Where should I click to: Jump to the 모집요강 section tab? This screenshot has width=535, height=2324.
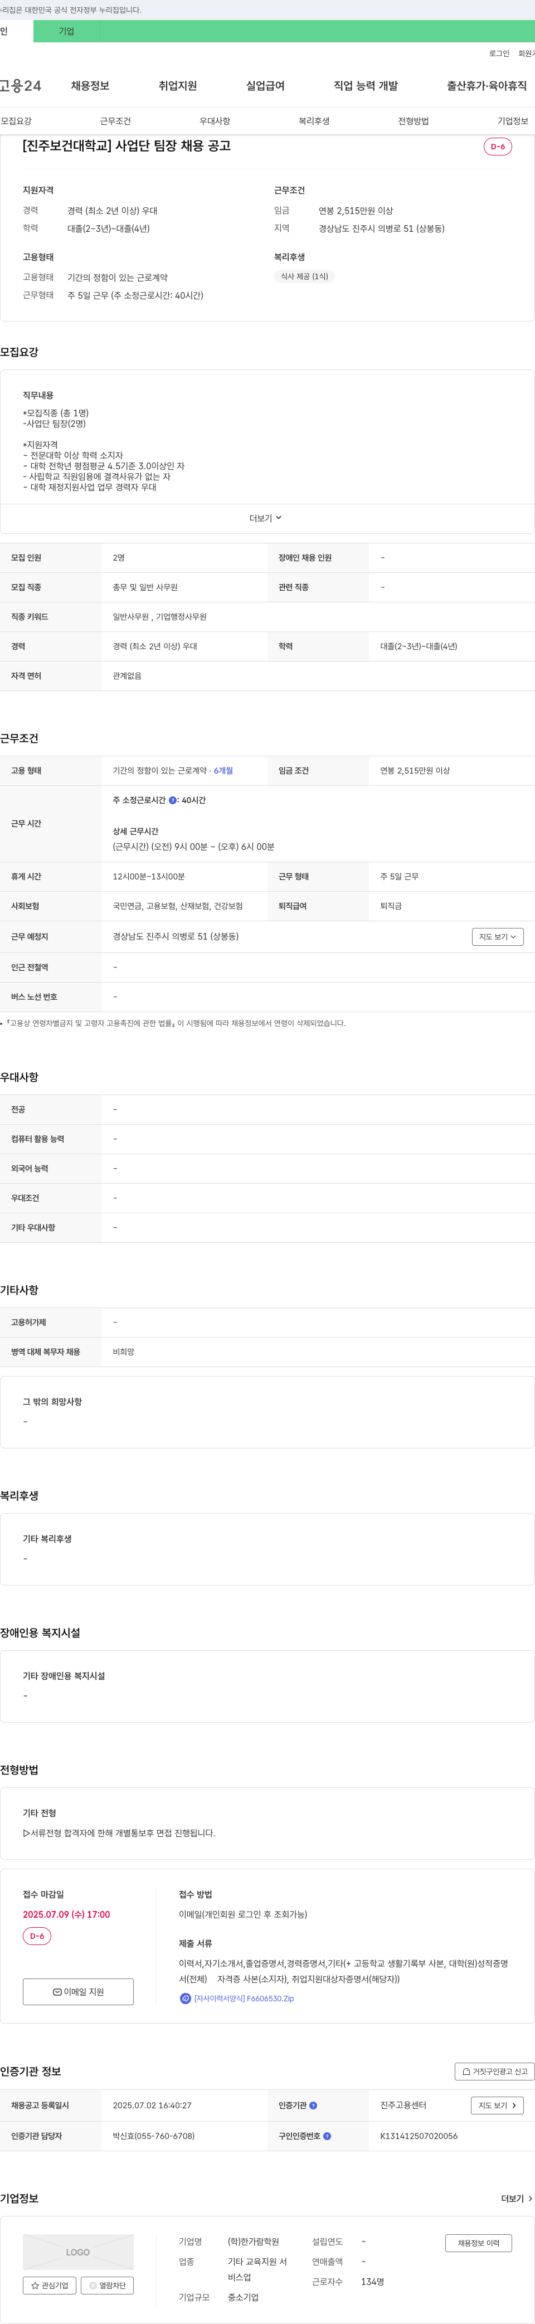coord(16,121)
